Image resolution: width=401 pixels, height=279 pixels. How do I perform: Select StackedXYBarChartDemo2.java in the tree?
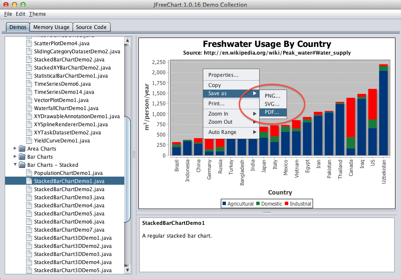72,68
